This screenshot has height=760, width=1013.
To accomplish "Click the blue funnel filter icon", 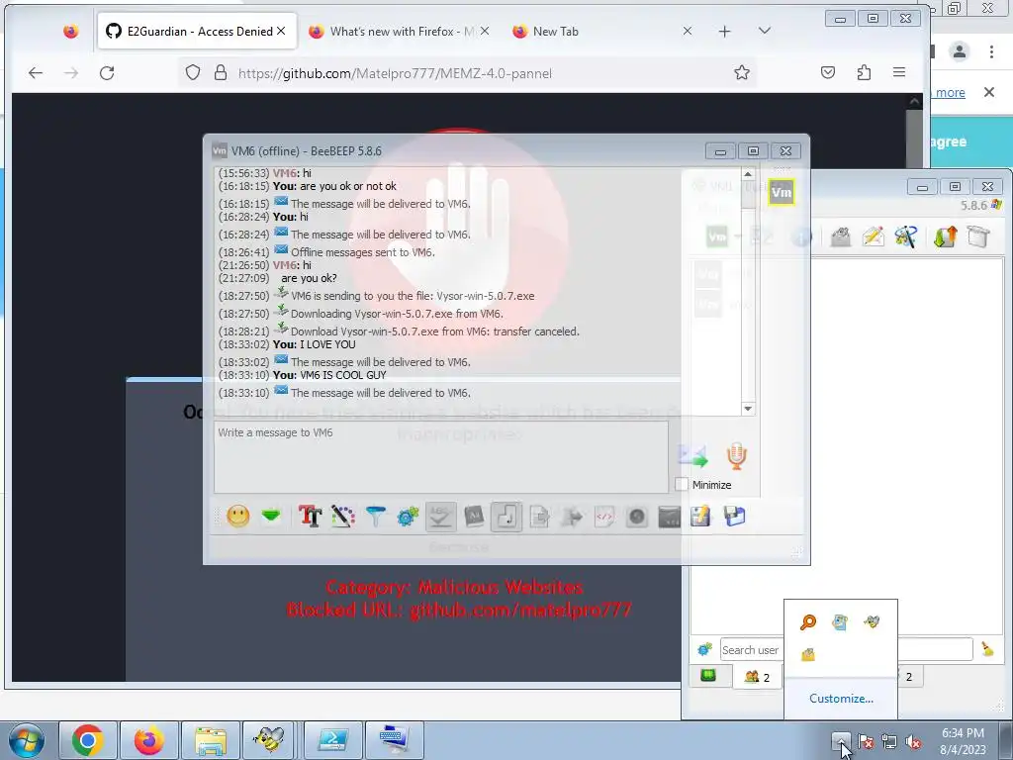I will 375,516.
